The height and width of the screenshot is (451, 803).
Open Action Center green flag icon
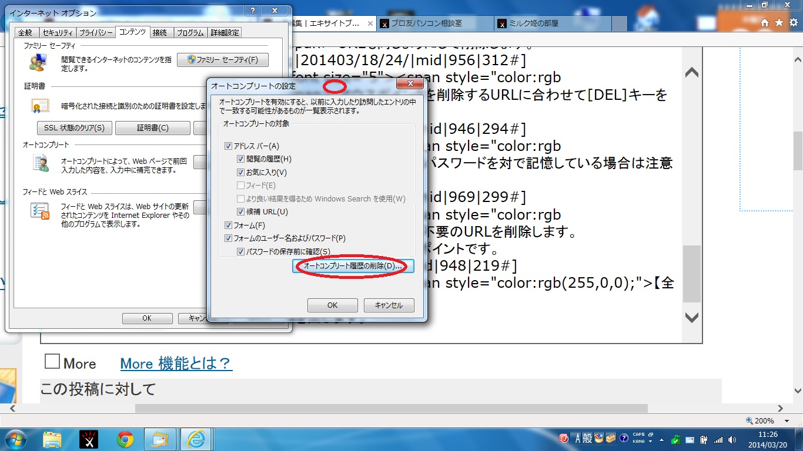pos(677,439)
